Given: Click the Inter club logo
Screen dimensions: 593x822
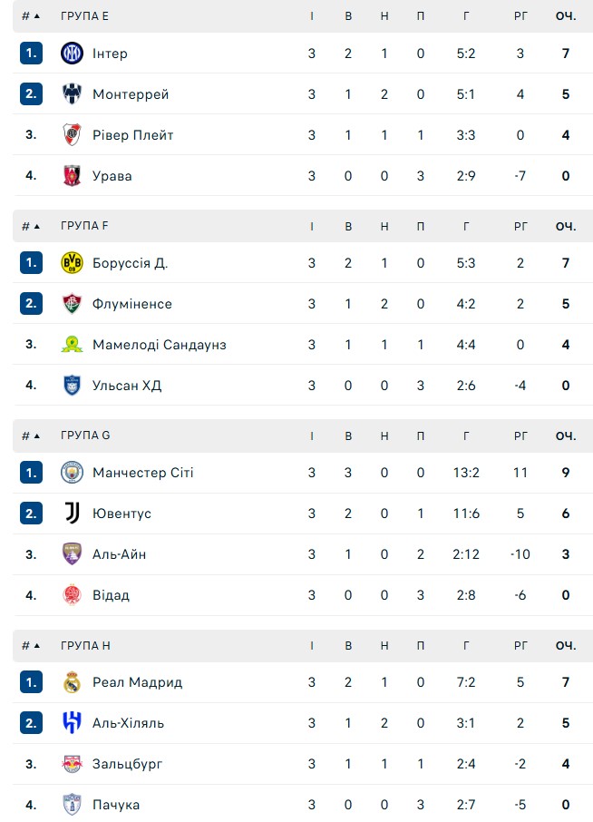Looking at the screenshot, I should [72, 54].
